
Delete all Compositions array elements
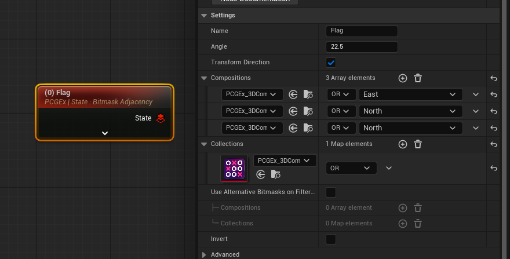pyautogui.click(x=417, y=78)
